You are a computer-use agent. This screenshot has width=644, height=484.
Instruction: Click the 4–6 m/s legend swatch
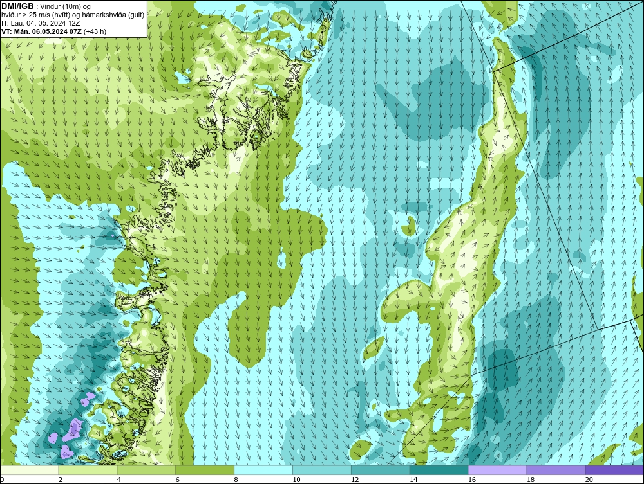point(146,470)
